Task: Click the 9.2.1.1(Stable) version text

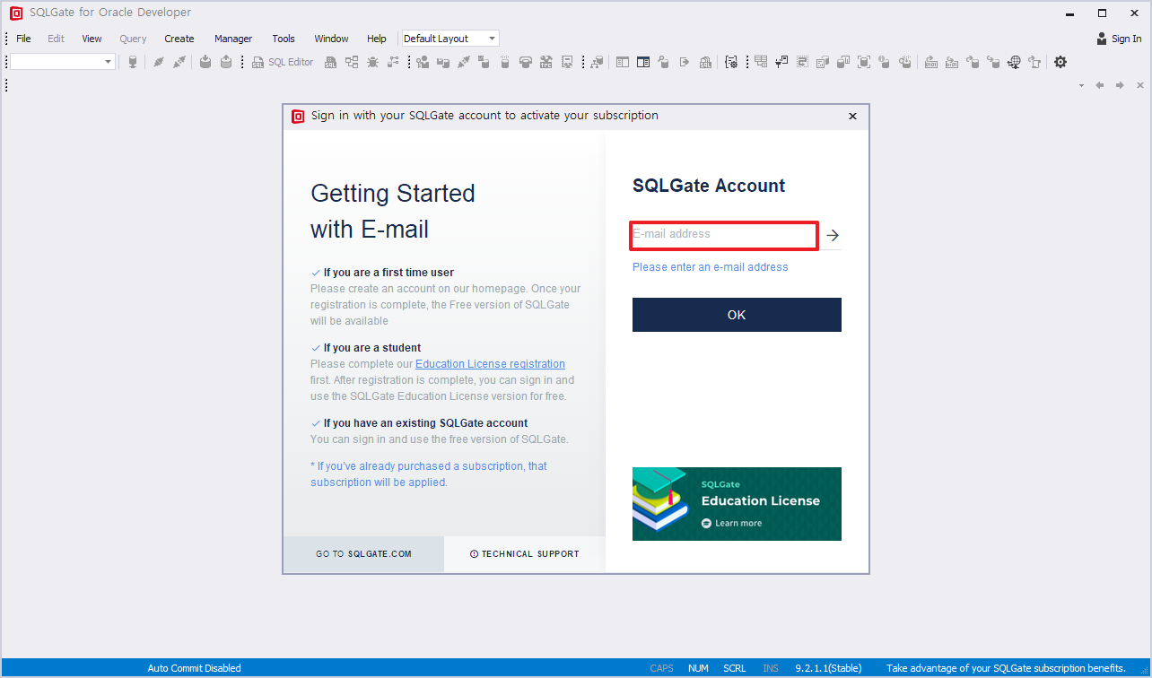Action: pyautogui.click(x=828, y=668)
